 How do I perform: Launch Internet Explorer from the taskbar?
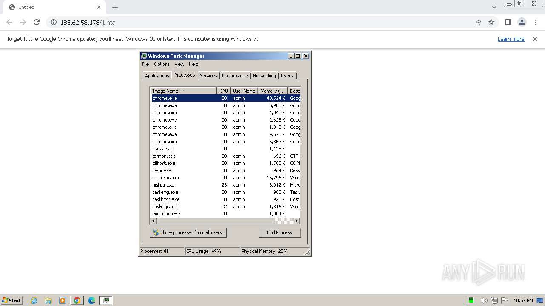(x=34, y=300)
